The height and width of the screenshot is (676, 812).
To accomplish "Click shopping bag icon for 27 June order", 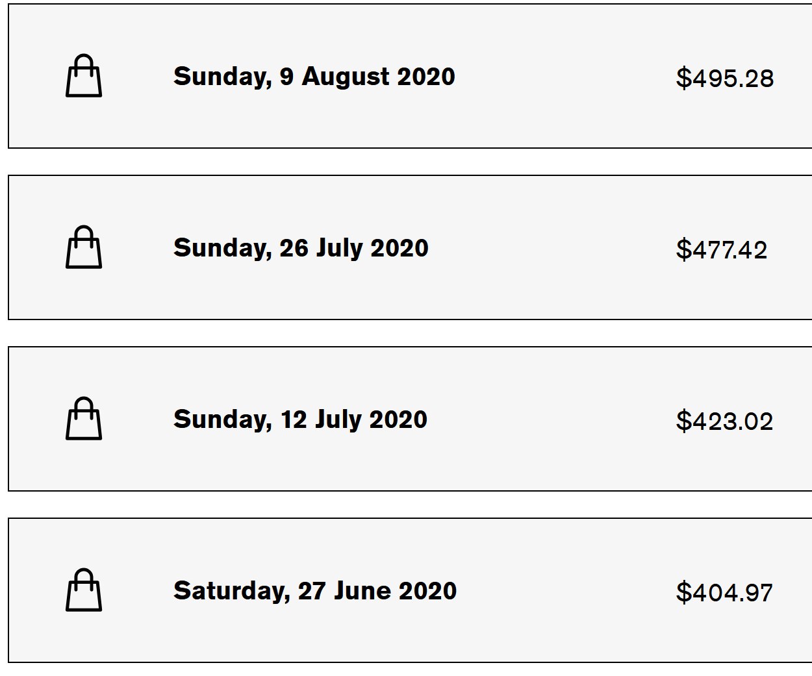I will pyautogui.click(x=84, y=590).
